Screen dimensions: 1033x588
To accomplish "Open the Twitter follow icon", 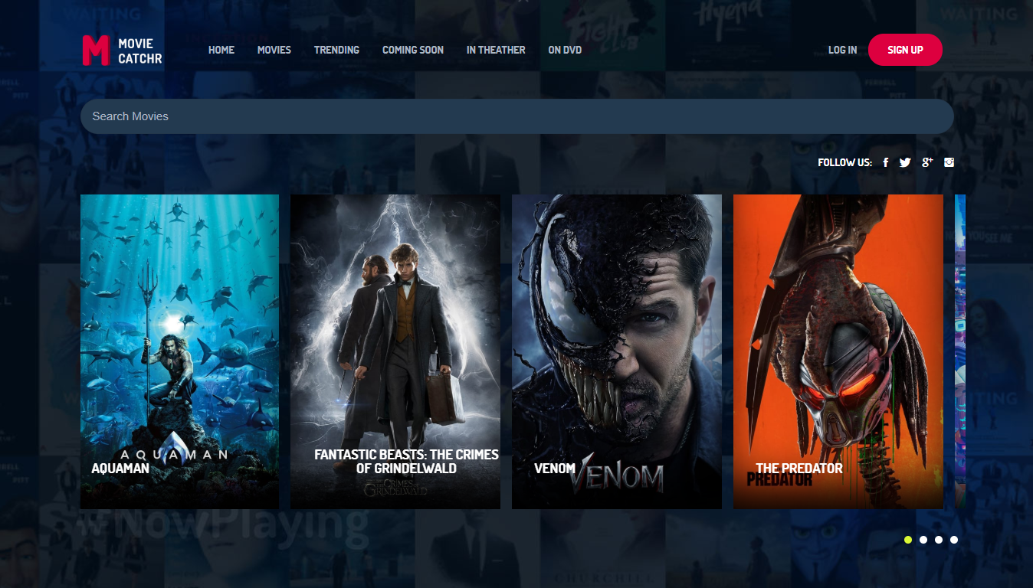I will click(905, 162).
